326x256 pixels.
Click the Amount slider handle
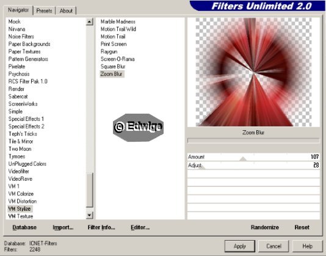243,159
